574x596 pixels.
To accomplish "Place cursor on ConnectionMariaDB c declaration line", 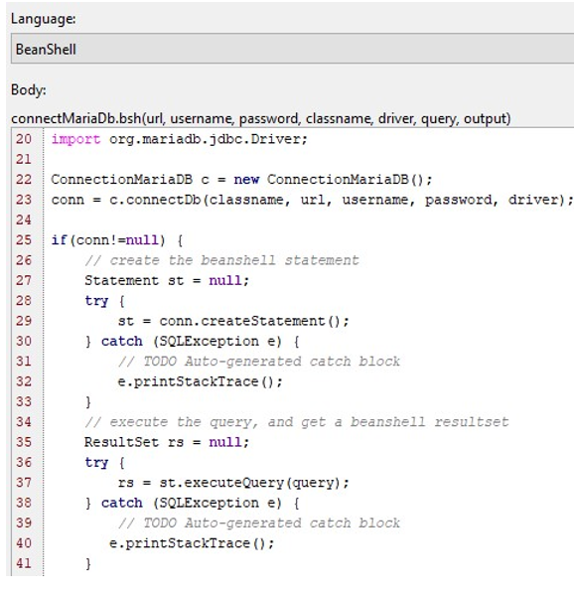I will (241, 180).
